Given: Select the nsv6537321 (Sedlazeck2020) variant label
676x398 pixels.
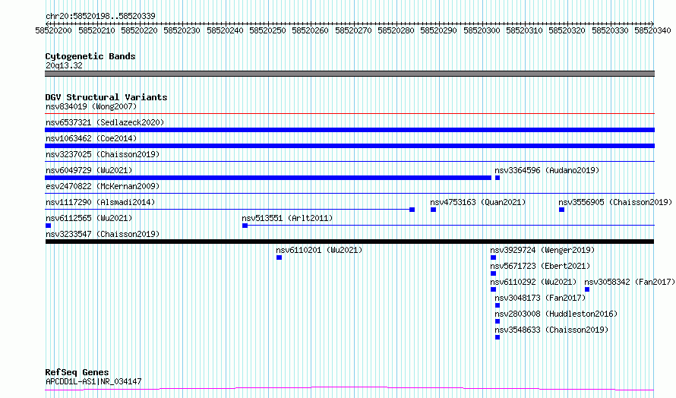Looking at the screenshot, I should 105,122.
